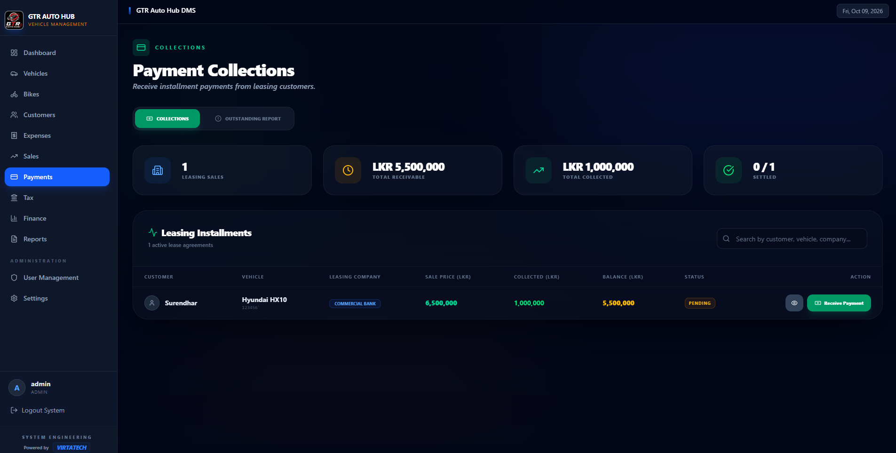896x453 pixels.
Task: View details with the eye icon for Surendhar
Action: pos(794,303)
